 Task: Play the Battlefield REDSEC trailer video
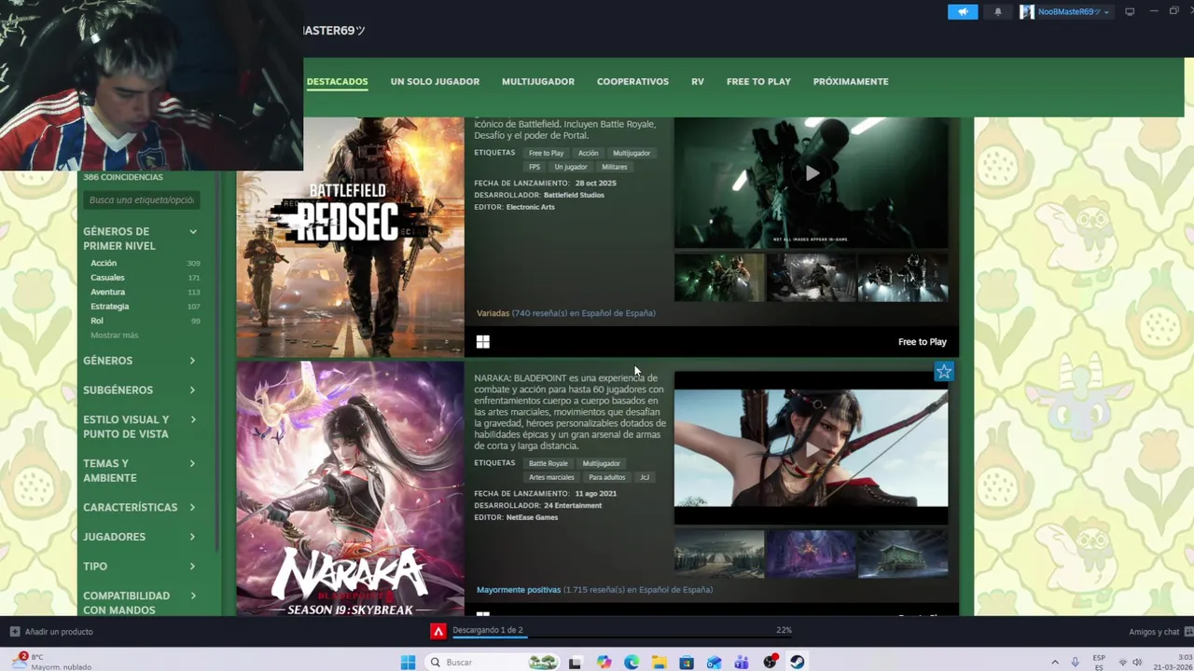tap(812, 173)
